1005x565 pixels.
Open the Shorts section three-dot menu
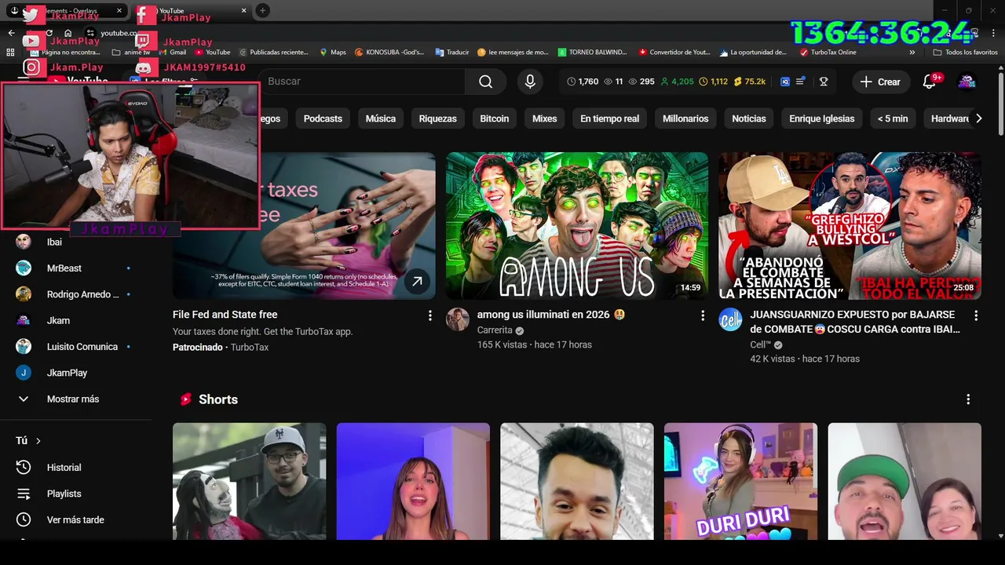(968, 399)
